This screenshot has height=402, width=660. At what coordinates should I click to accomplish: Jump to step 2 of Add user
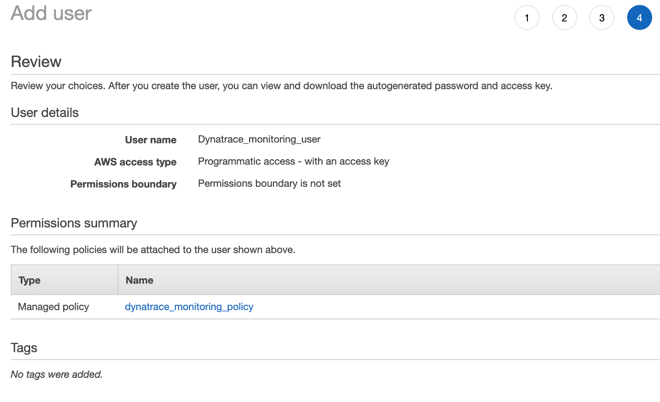(x=564, y=18)
